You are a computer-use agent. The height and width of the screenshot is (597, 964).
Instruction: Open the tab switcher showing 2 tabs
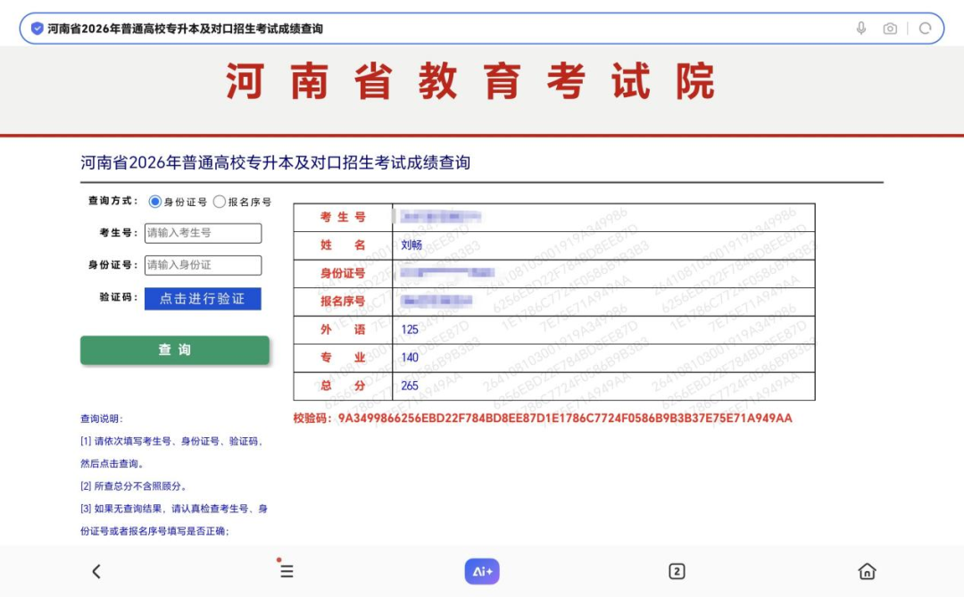pyautogui.click(x=677, y=571)
